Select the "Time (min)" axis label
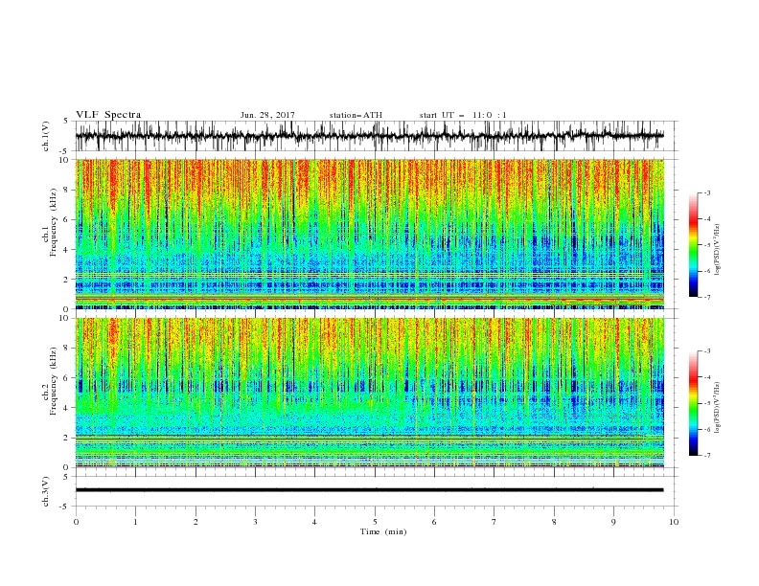This screenshot has height=586, width=759. click(383, 531)
